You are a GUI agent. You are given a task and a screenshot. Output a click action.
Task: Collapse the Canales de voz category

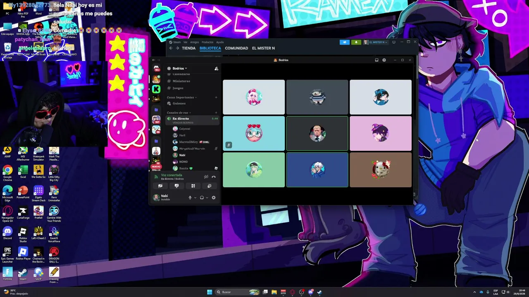click(178, 113)
